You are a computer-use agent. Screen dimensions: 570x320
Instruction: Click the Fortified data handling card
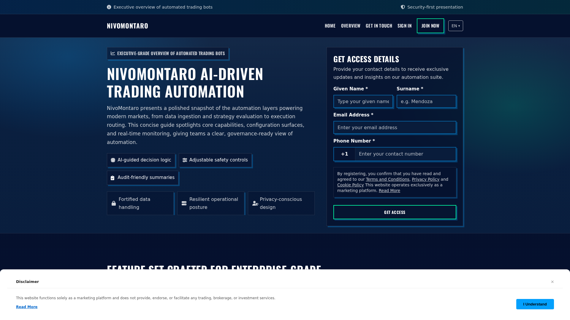point(140,203)
